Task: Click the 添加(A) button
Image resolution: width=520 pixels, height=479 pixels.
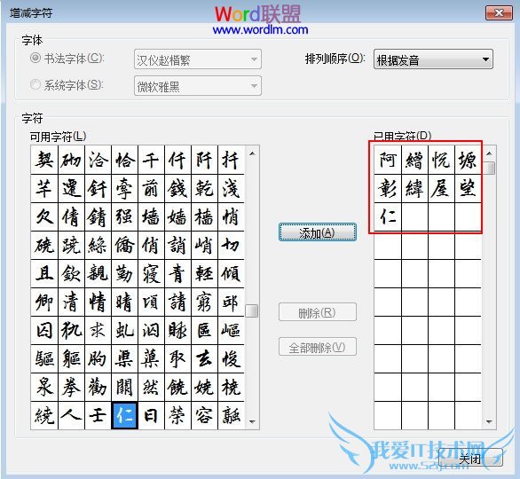Action: [x=318, y=232]
